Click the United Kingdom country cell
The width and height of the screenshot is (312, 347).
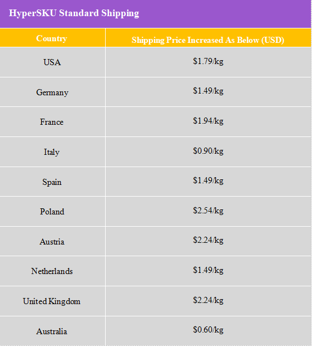(53, 301)
